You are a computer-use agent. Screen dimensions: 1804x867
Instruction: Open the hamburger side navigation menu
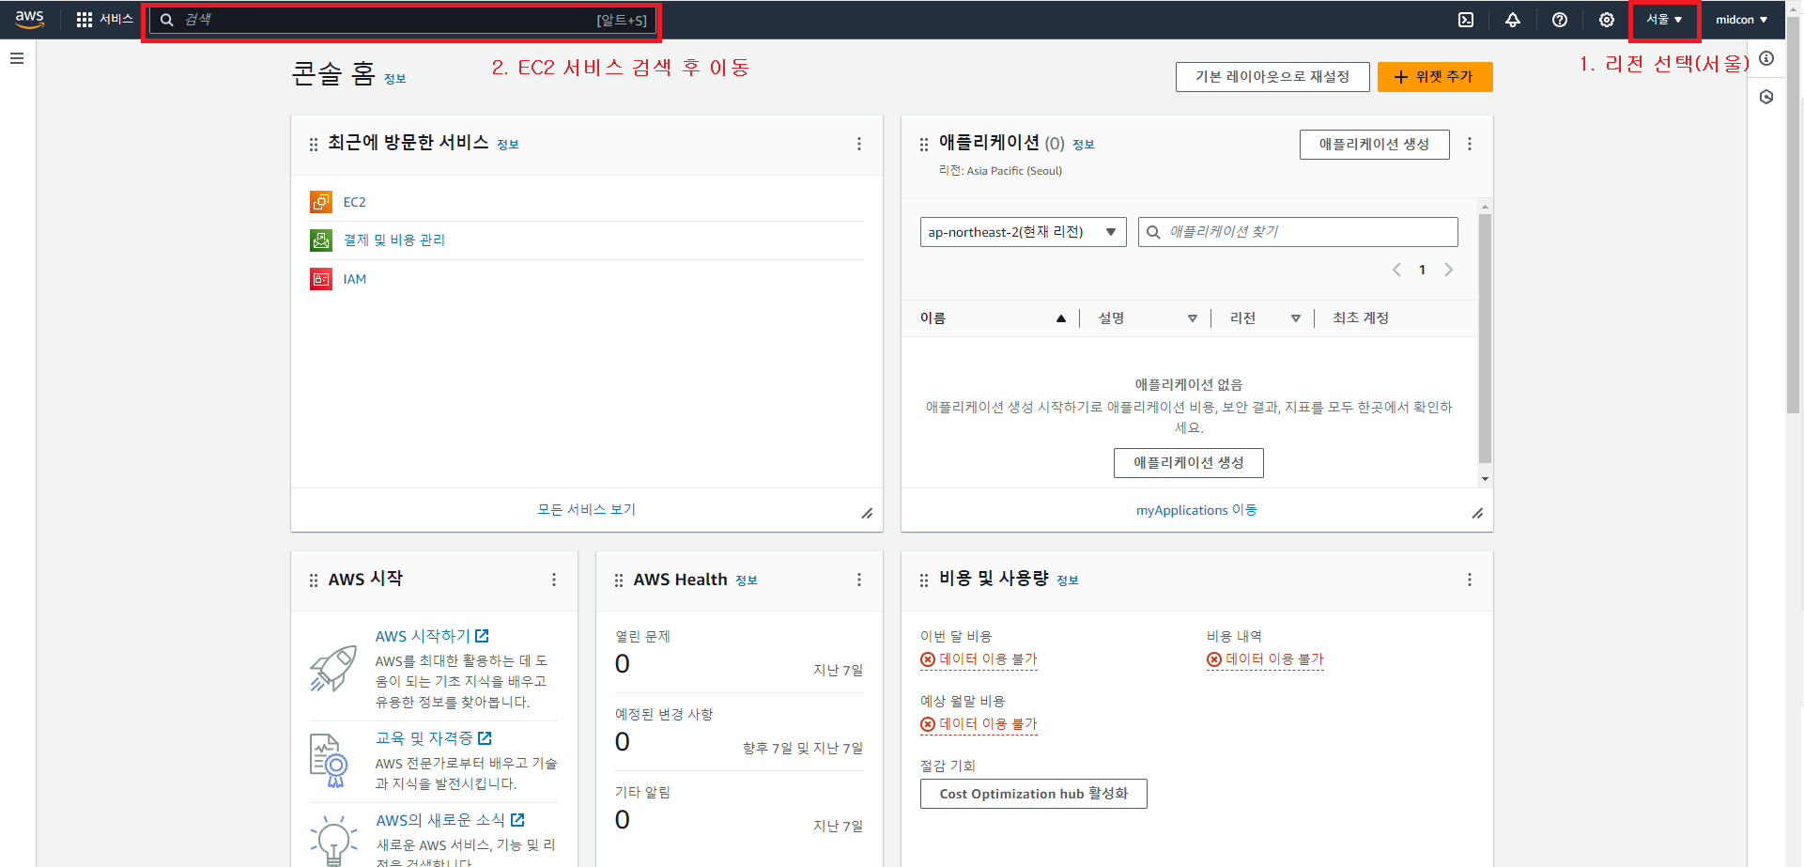pyautogui.click(x=17, y=58)
